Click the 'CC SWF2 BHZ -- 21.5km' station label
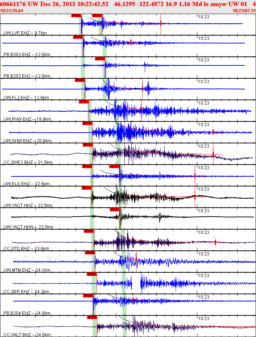This screenshot has width=256, height=337. coord(28,162)
